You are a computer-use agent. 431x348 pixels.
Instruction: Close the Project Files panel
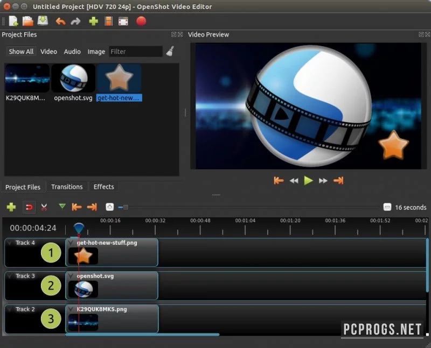point(180,34)
